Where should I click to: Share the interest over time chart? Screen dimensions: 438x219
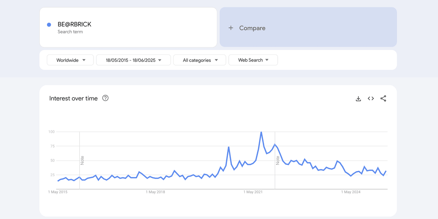[x=383, y=98]
